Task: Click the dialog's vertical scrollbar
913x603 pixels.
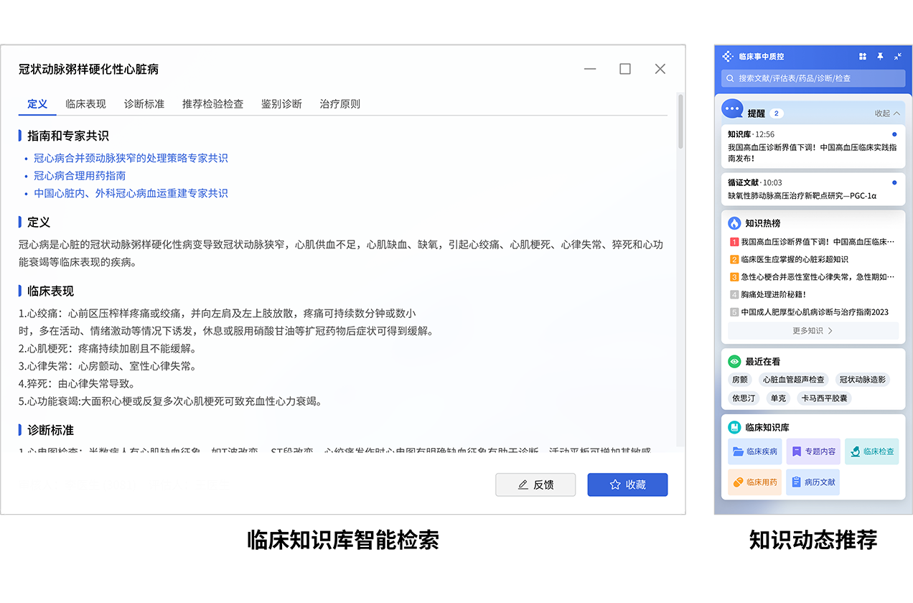Action: coord(679,122)
